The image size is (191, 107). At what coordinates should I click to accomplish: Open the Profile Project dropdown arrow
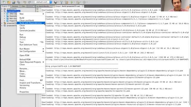pyautogui.click(x=87, y=2)
